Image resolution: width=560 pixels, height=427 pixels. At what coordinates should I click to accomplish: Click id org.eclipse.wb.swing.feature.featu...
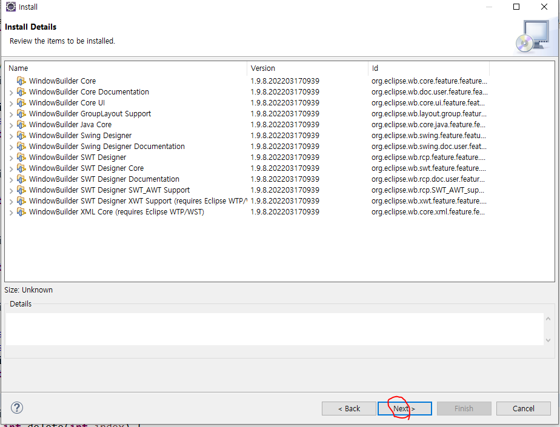tap(428, 135)
